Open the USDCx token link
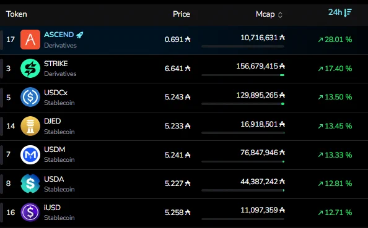 (56, 93)
